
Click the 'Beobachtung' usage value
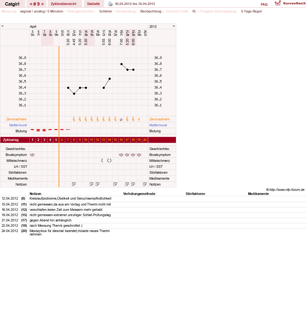pos(151,11)
